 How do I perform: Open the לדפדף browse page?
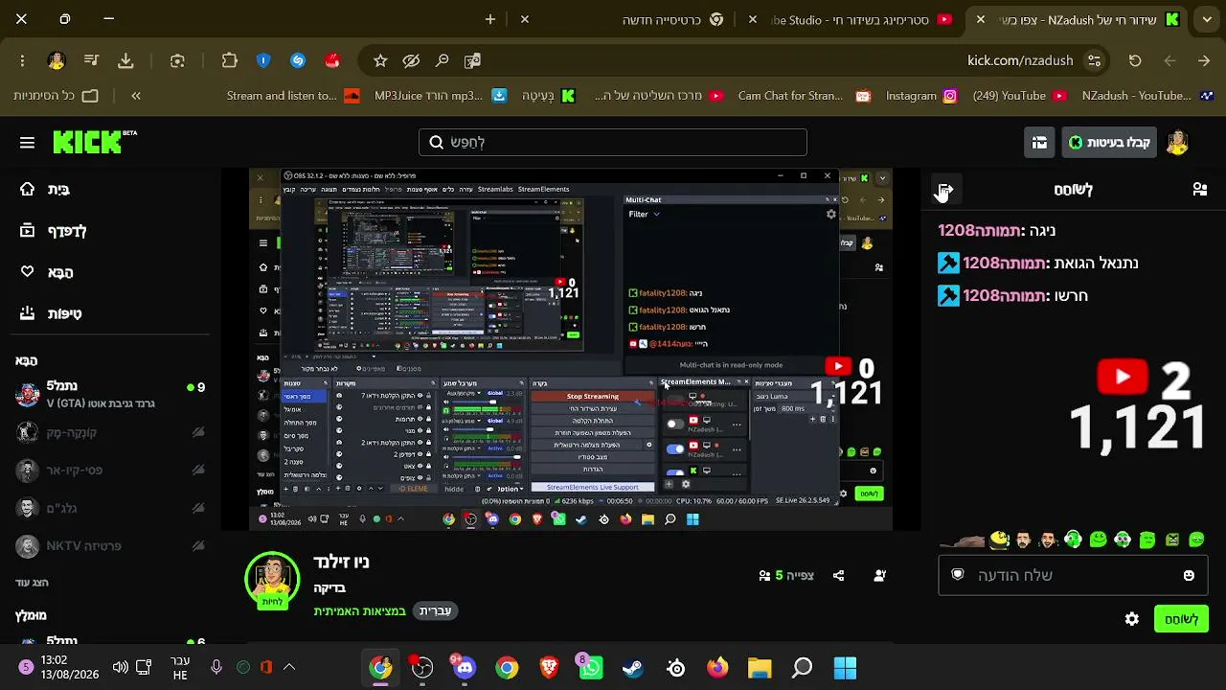pos(53,231)
